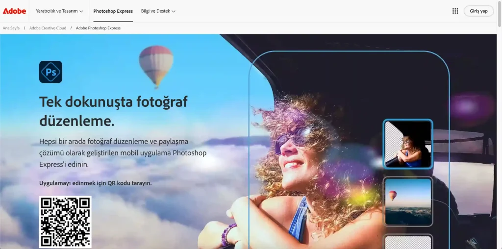Image resolution: width=502 pixels, height=249 pixels.
Task: Expand the Yaratıcılık ve Tasarım menu
Action: 59,11
